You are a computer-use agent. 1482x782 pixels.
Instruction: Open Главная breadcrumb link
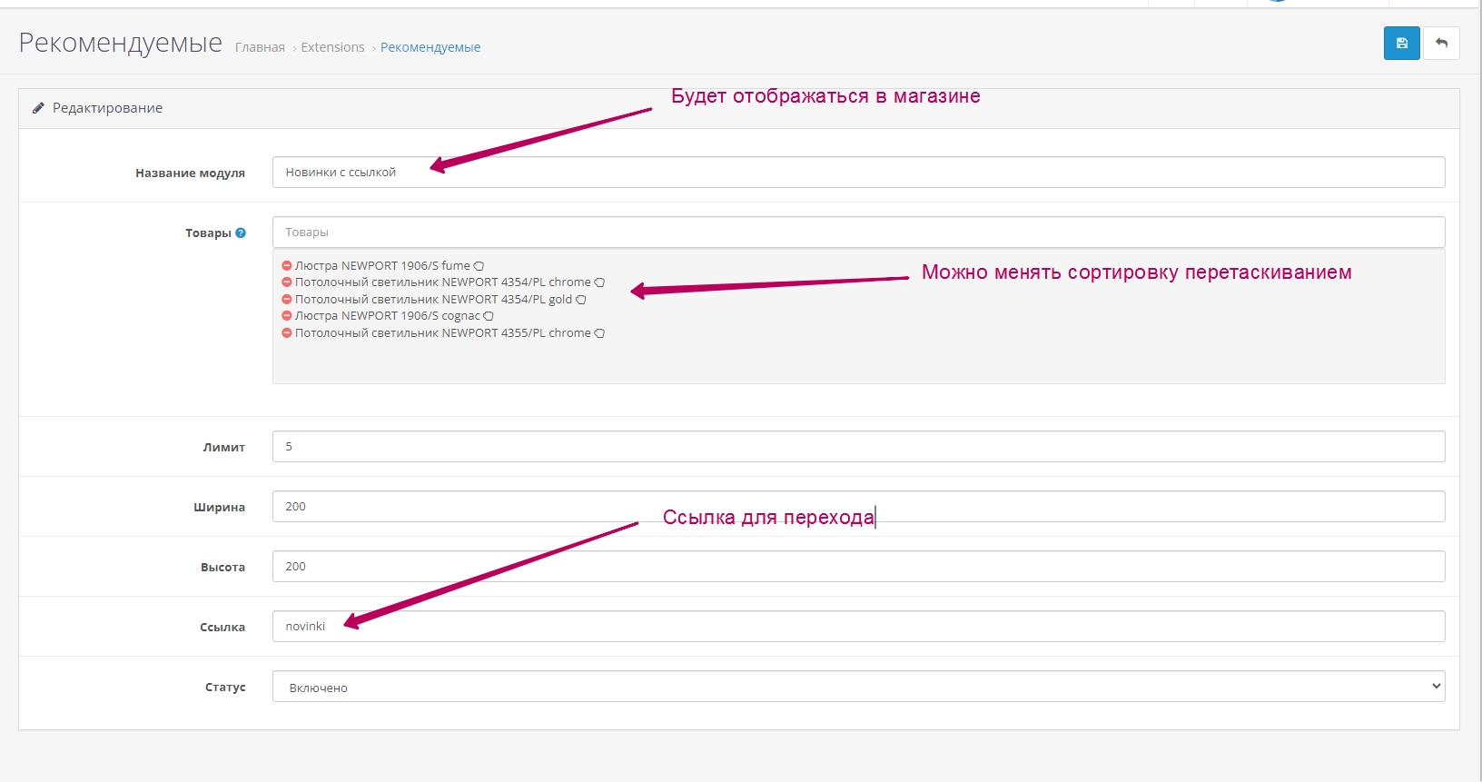[260, 47]
